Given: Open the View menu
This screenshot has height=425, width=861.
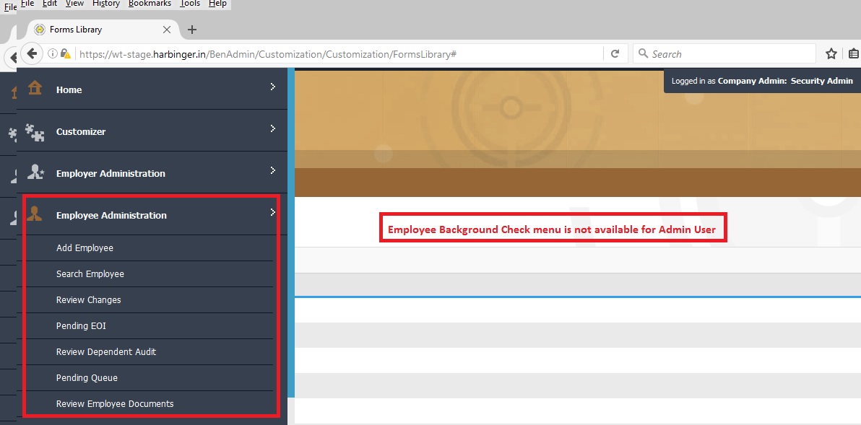Looking at the screenshot, I should point(74,4).
